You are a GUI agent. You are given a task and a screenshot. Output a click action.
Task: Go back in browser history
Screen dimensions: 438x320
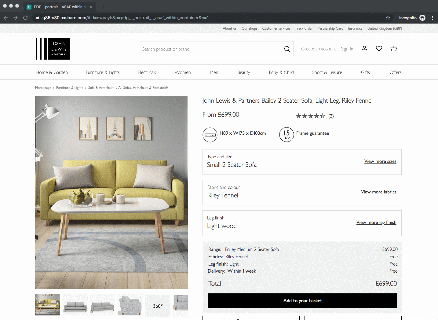[6, 18]
